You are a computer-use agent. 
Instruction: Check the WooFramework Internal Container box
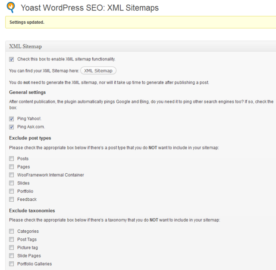click(x=12, y=175)
